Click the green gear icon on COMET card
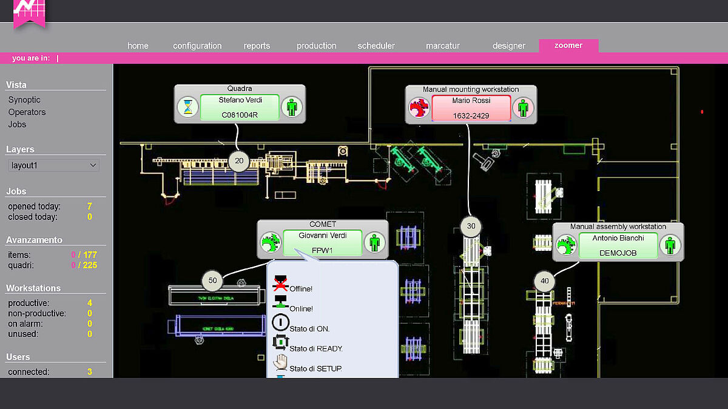Screen dimensions: 728x409 (271, 244)
